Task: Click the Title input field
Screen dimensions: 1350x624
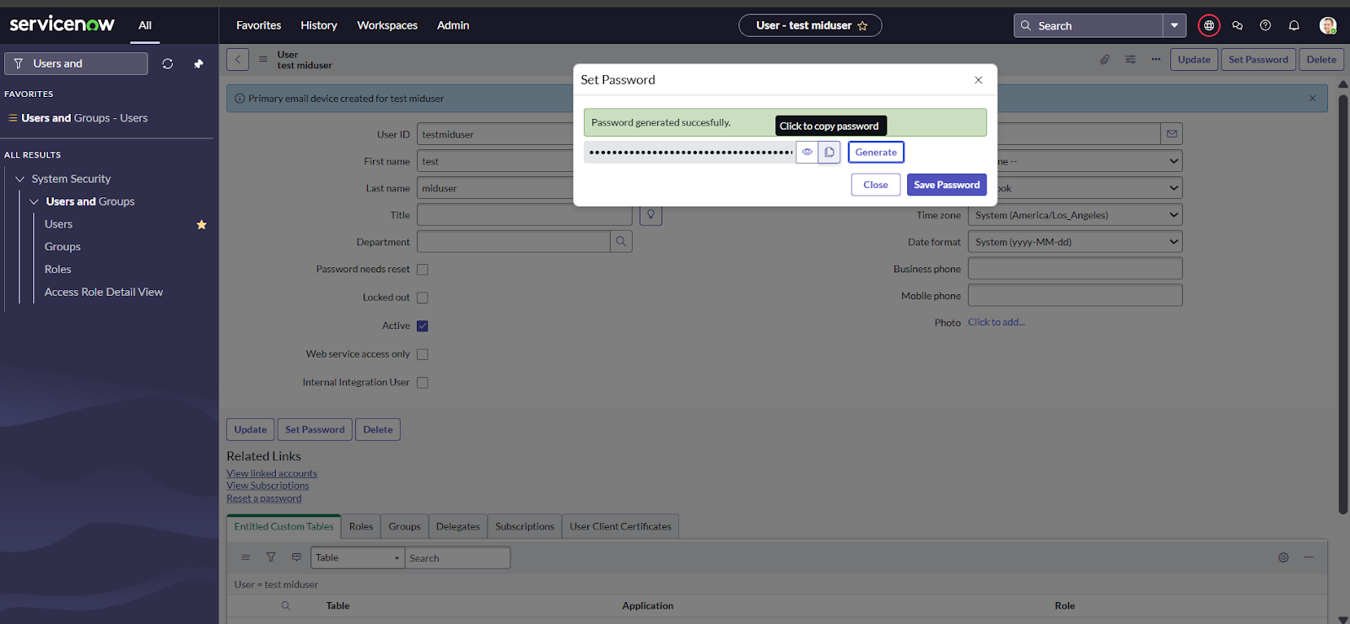Action: click(x=524, y=215)
